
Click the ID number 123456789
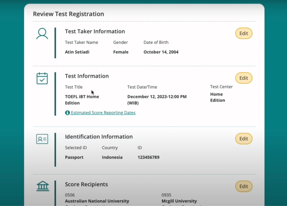[148, 158]
